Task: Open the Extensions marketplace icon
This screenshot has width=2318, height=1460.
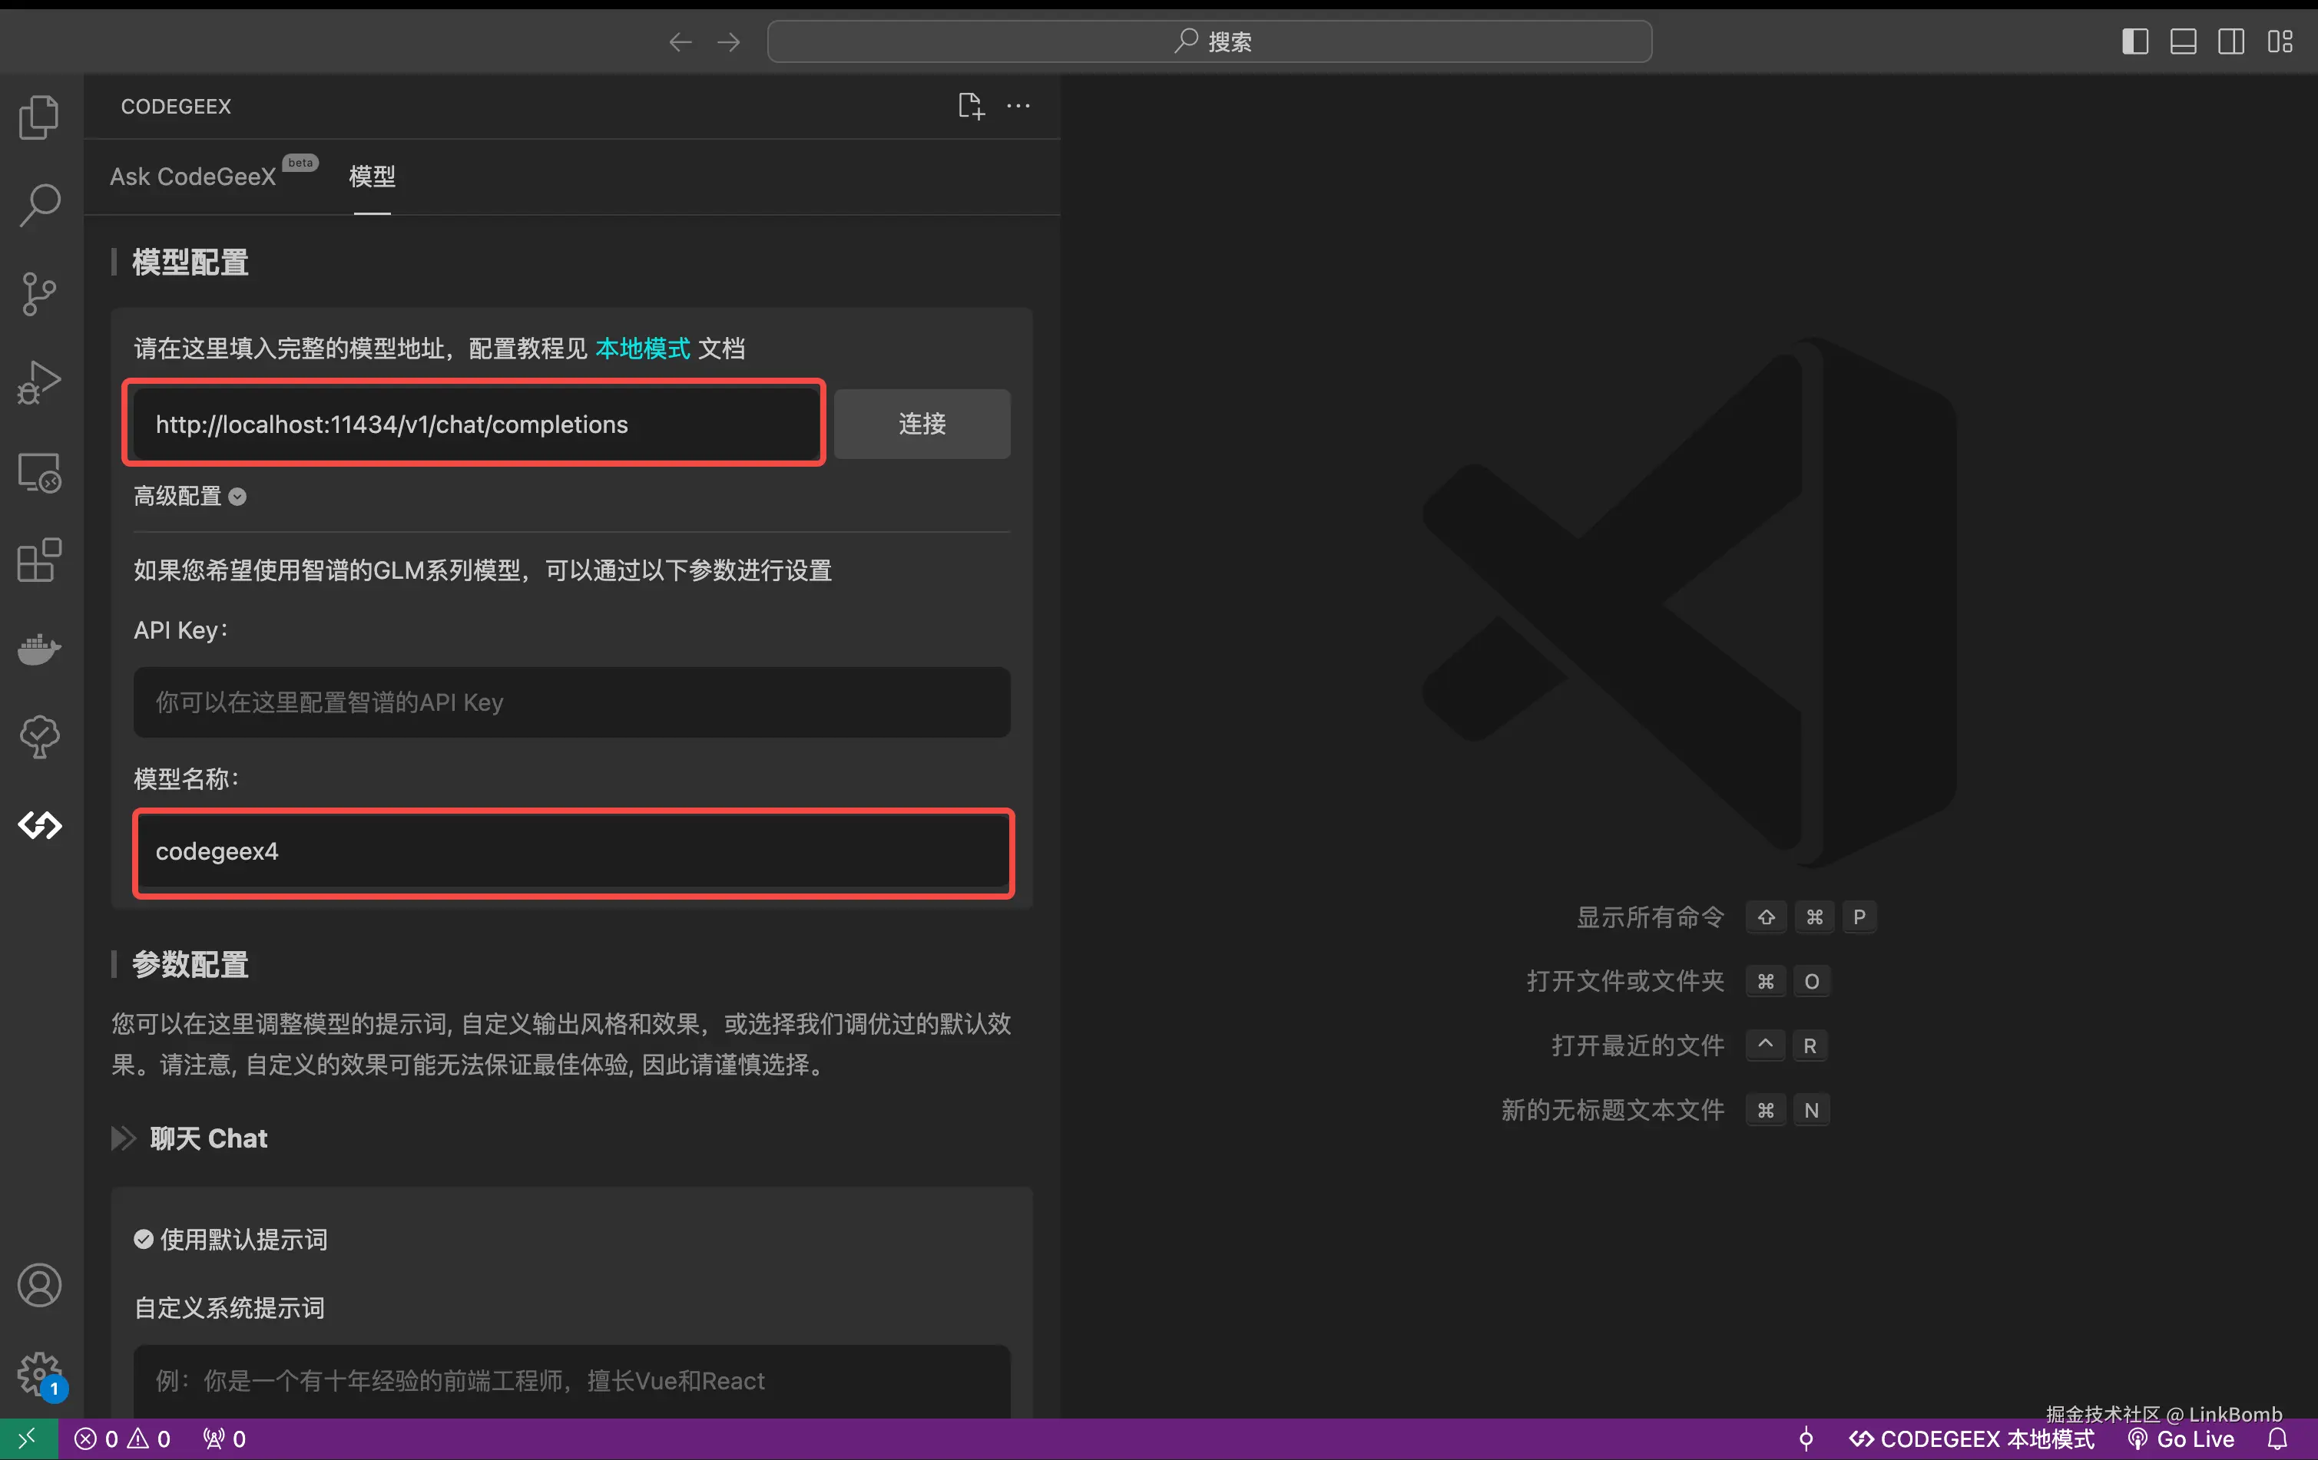Action: coord(39,560)
